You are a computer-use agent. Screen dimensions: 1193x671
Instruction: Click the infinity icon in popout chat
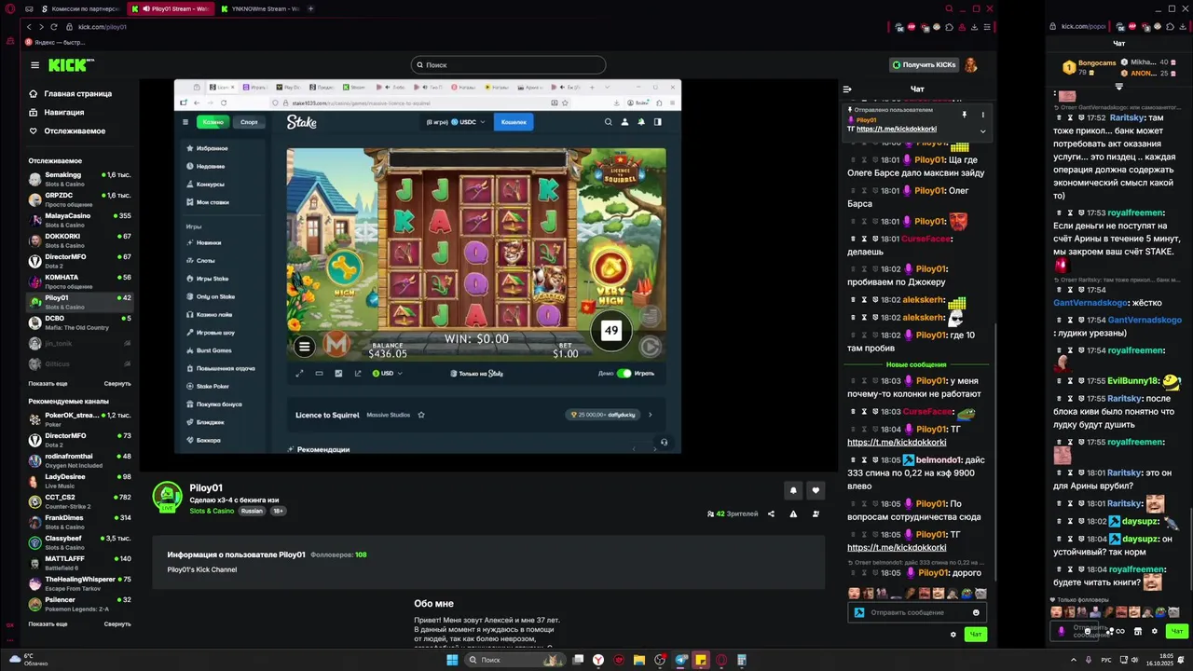pyautogui.click(x=1119, y=631)
